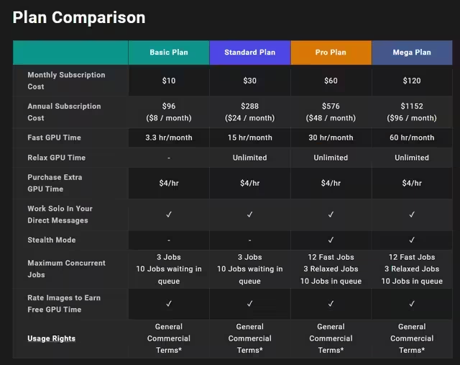Click the Usage Rights link

(x=51, y=338)
